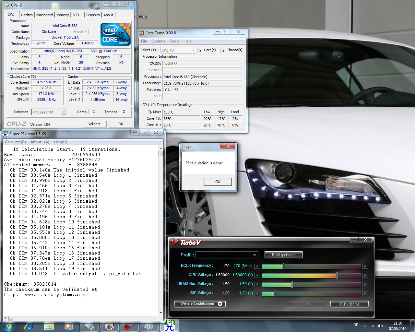
Task: Click the TurboV taskbar icon
Action: (x=129, y=326)
